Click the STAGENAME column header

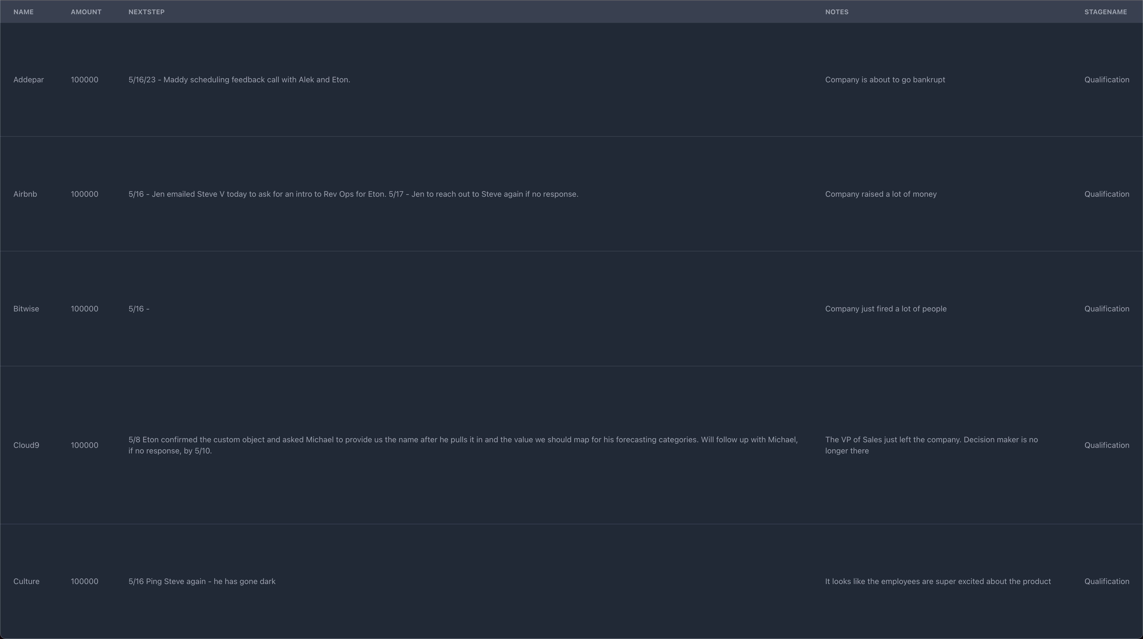point(1105,12)
